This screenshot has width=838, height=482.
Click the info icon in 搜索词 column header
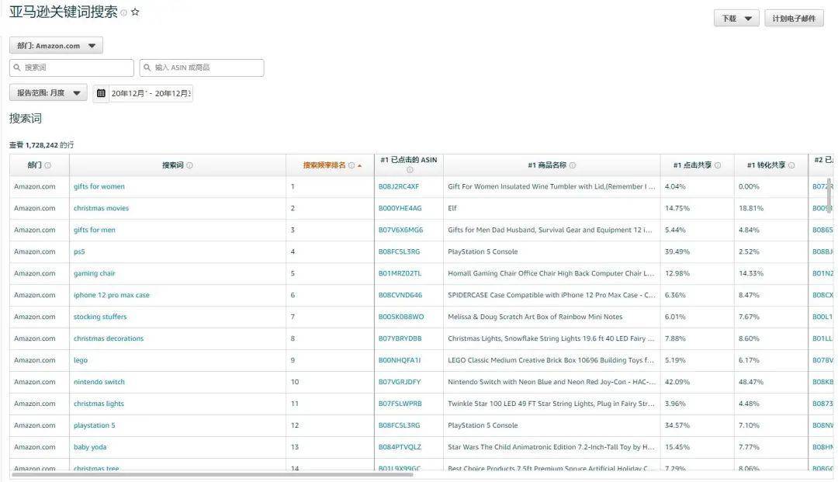tap(190, 165)
